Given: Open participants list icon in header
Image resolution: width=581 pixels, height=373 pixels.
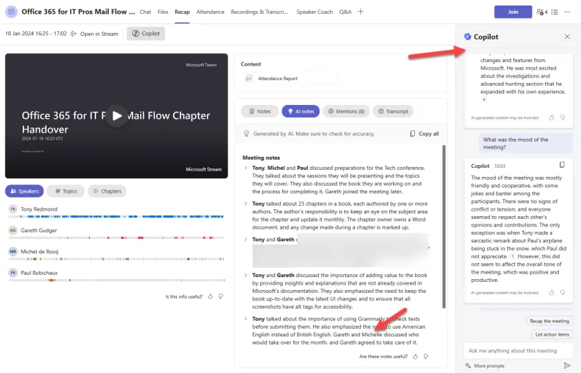Looking at the screenshot, I should click(x=542, y=12).
